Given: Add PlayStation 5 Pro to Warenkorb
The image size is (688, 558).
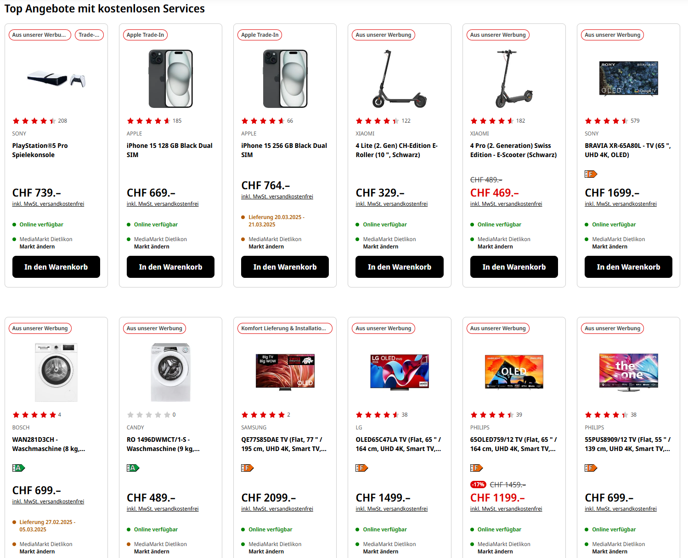Looking at the screenshot, I should pos(56,267).
